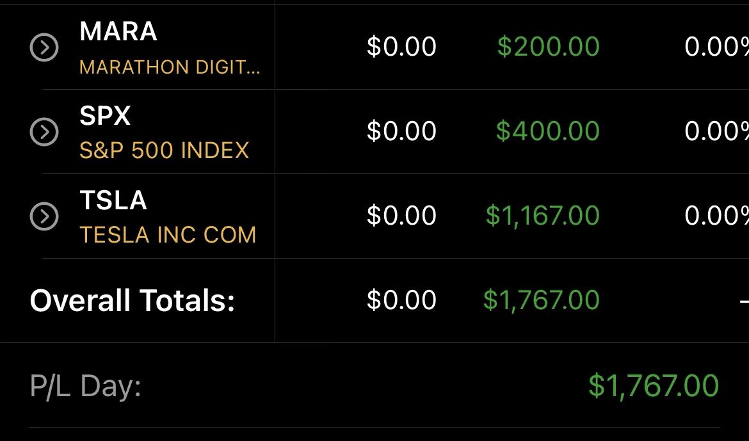Expand the TSLA row chevron

(x=44, y=217)
